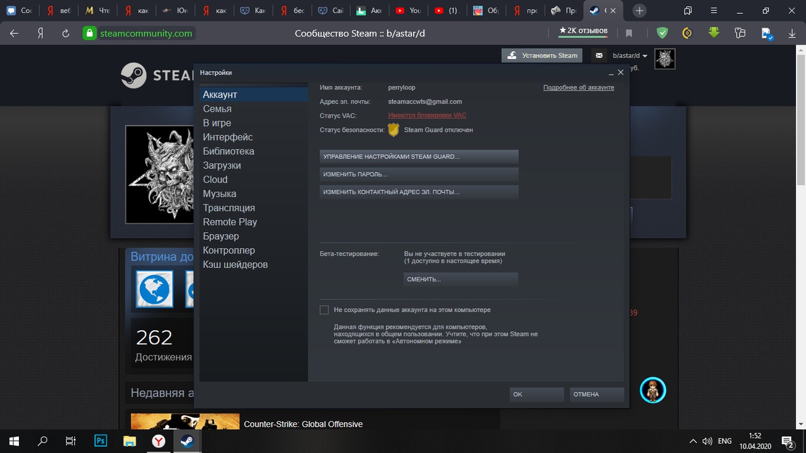Image resolution: width=806 pixels, height=453 pixels.
Task: Bookmark the page with bookmark icon
Action: click(629, 33)
